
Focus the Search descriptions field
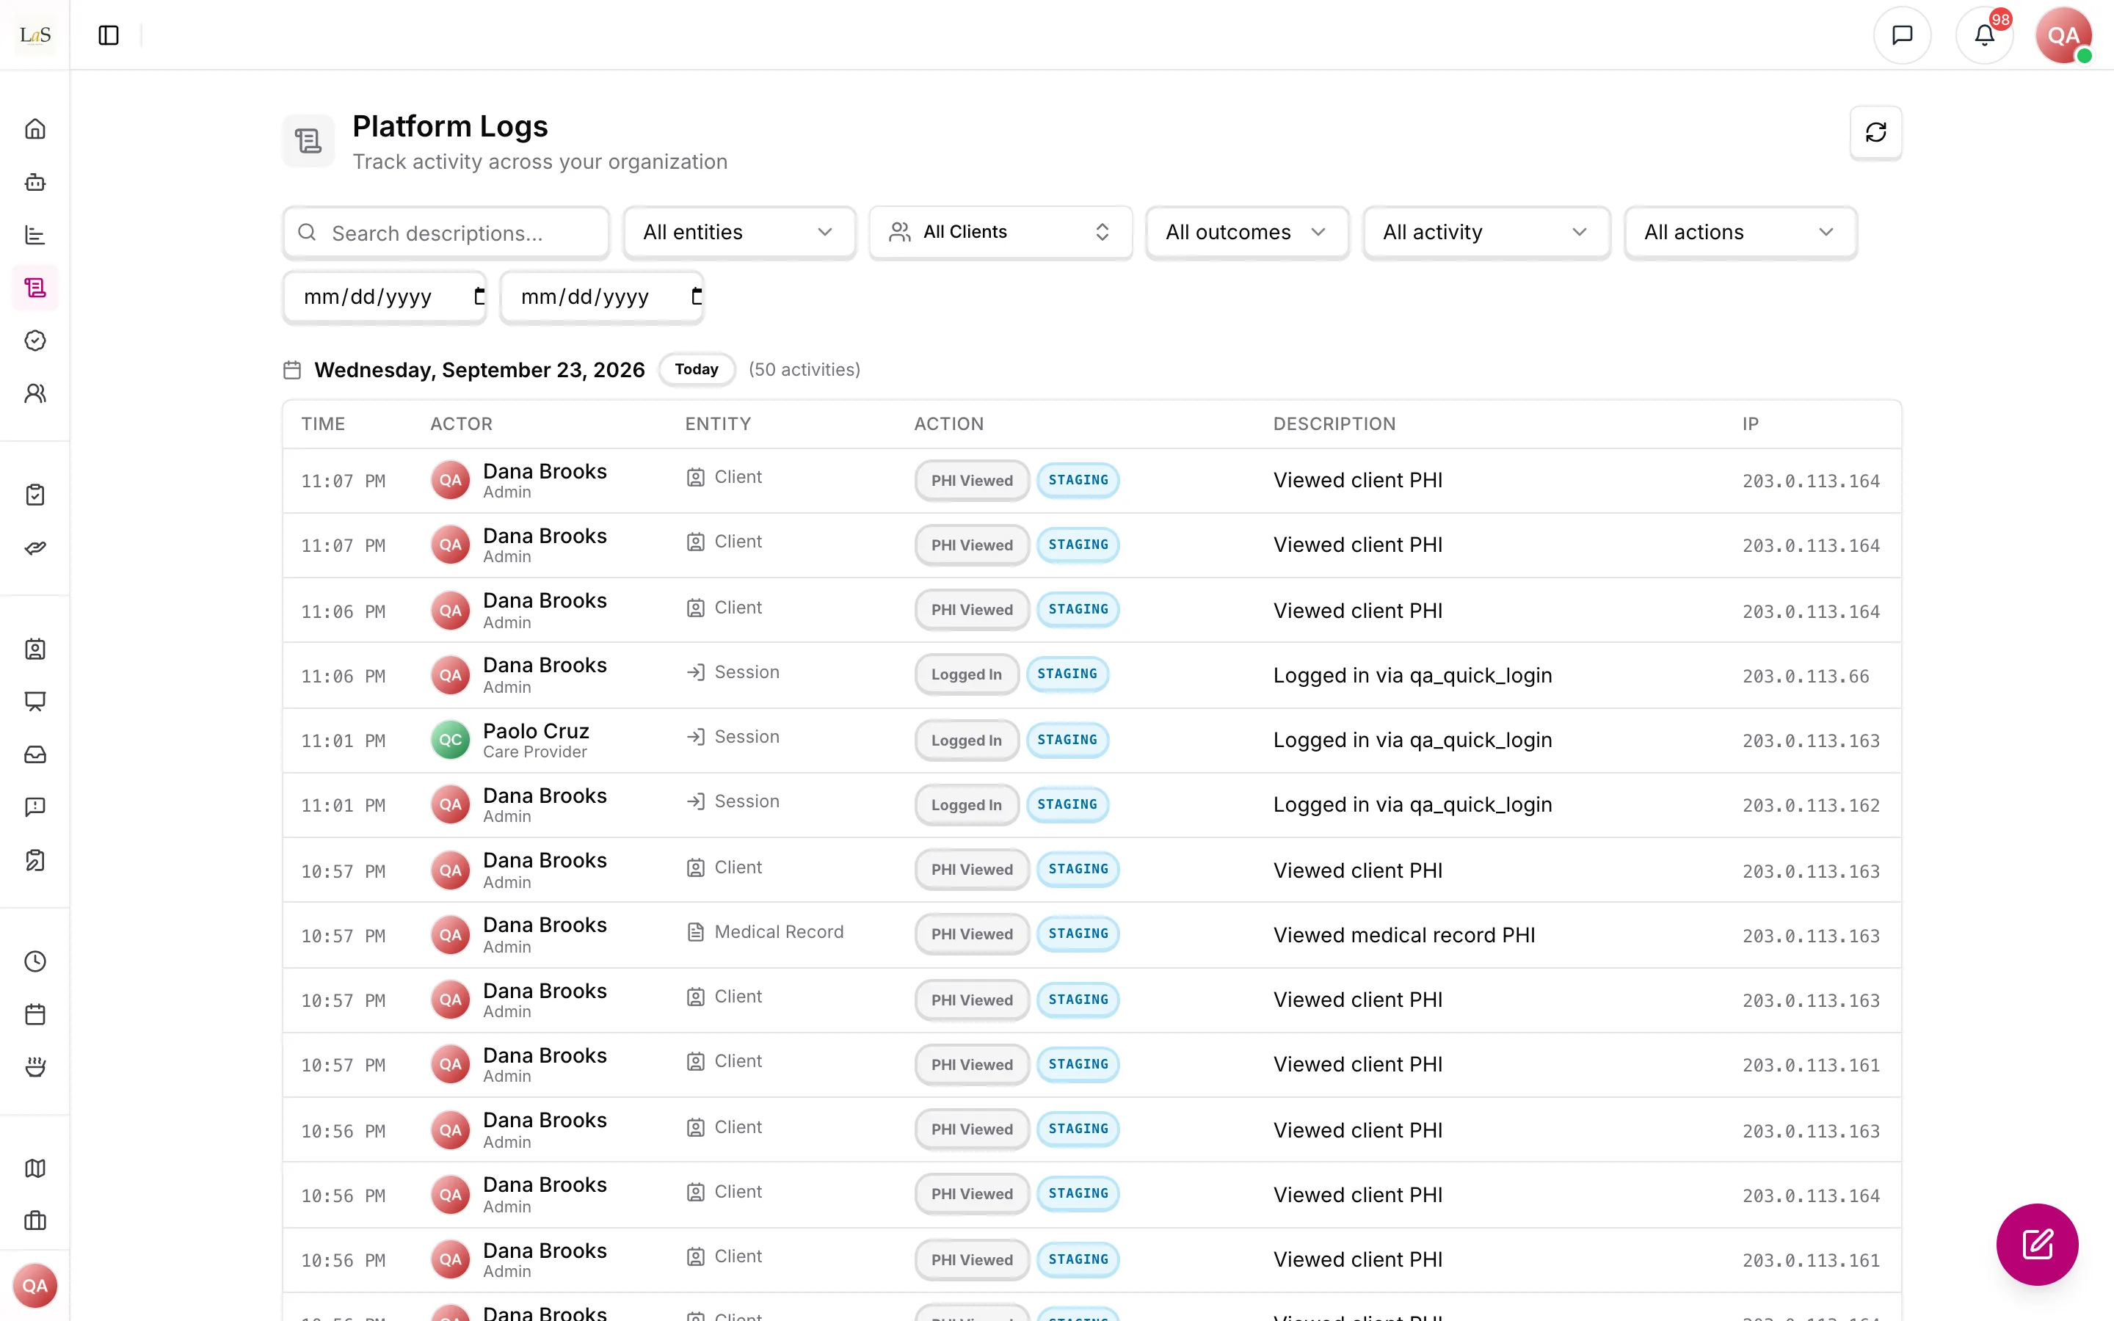(x=446, y=233)
